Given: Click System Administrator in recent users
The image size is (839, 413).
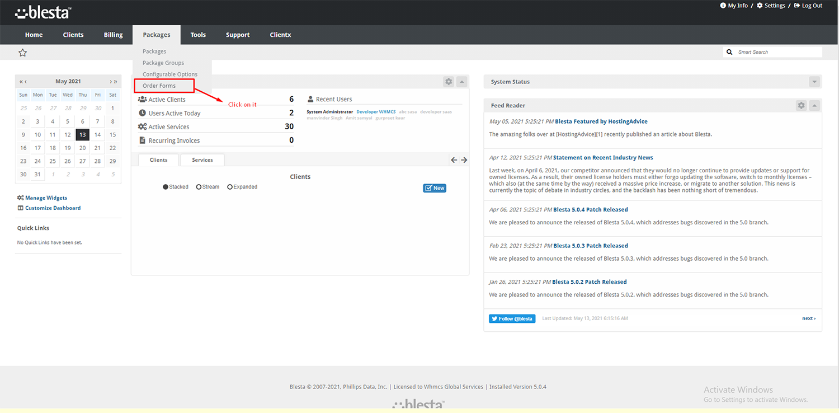Looking at the screenshot, I should [x=330, y=112].
